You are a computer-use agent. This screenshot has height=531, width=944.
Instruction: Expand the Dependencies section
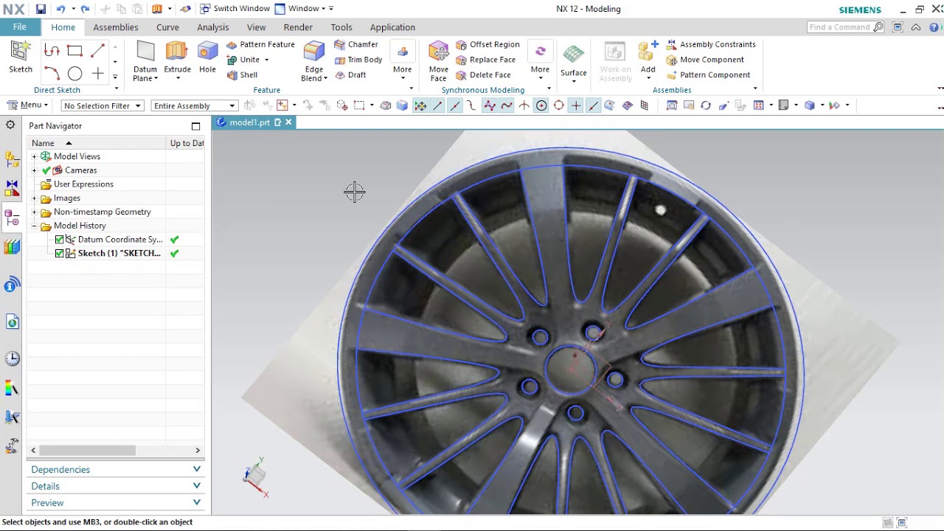click(x=115, y=469)
